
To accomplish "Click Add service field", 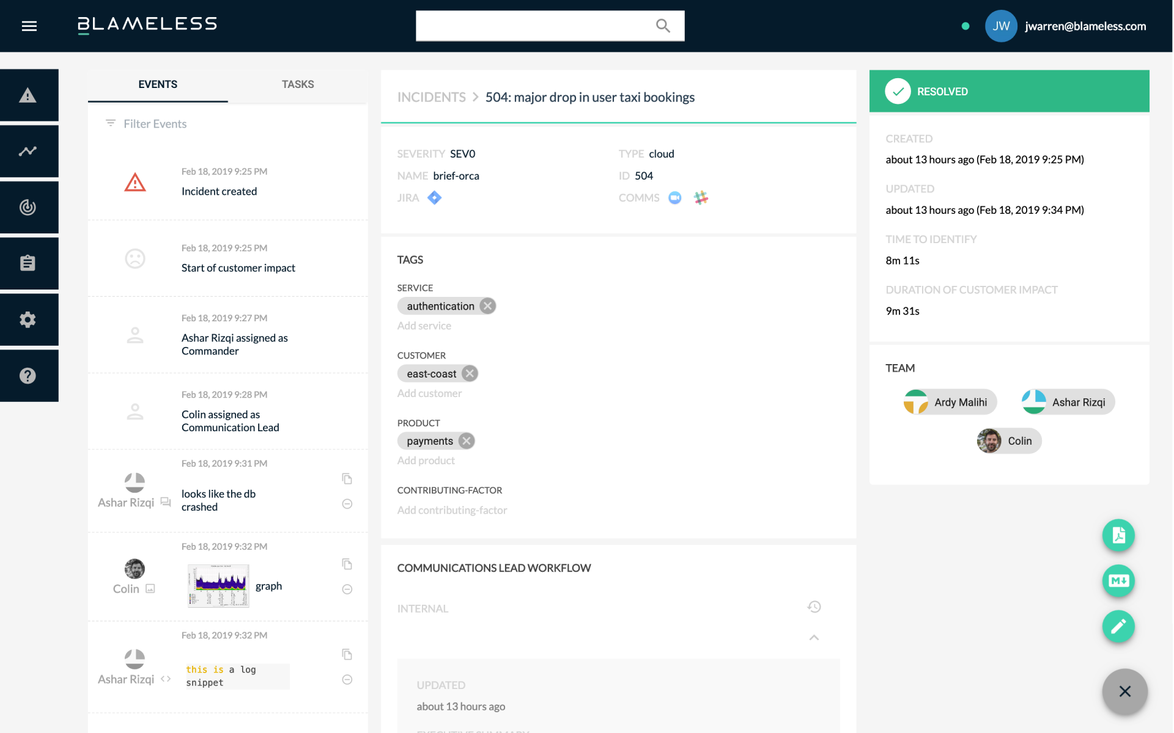I will pos(424,326).
